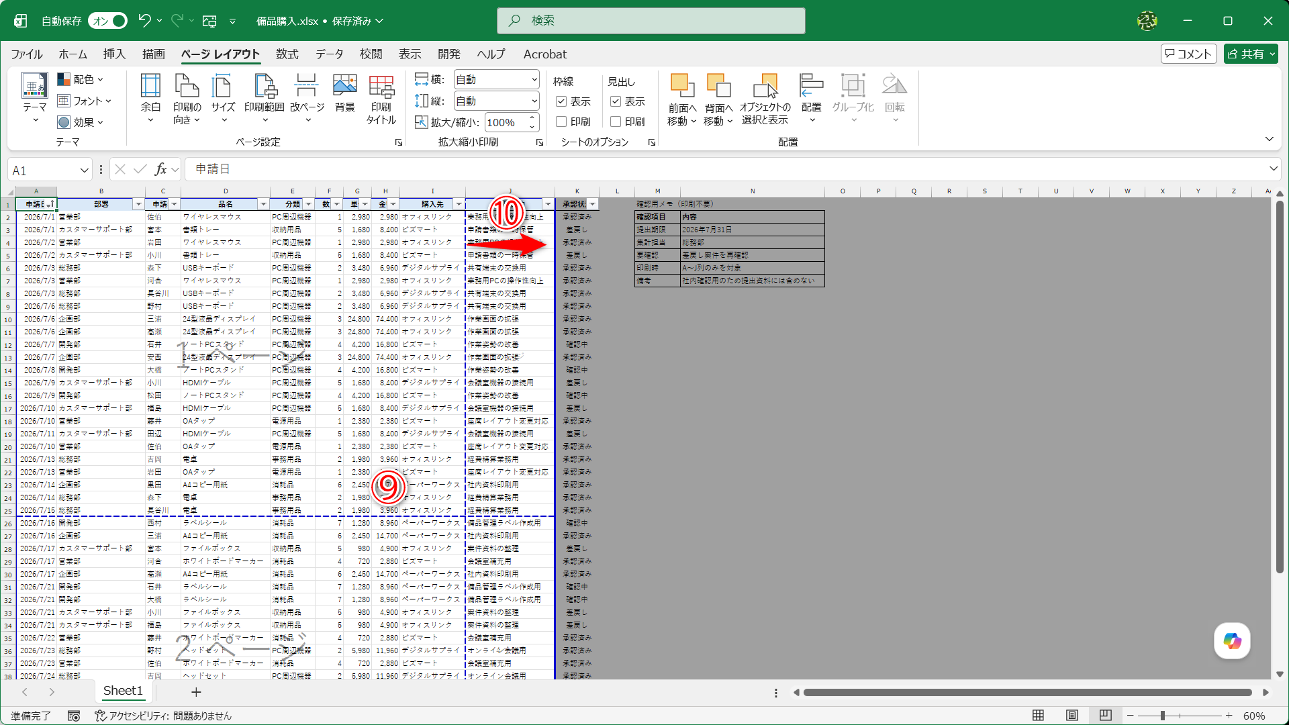The width and height of the screenshot is (1289, 725).
Task: Click the コメント button
Action: (1189, 54)
